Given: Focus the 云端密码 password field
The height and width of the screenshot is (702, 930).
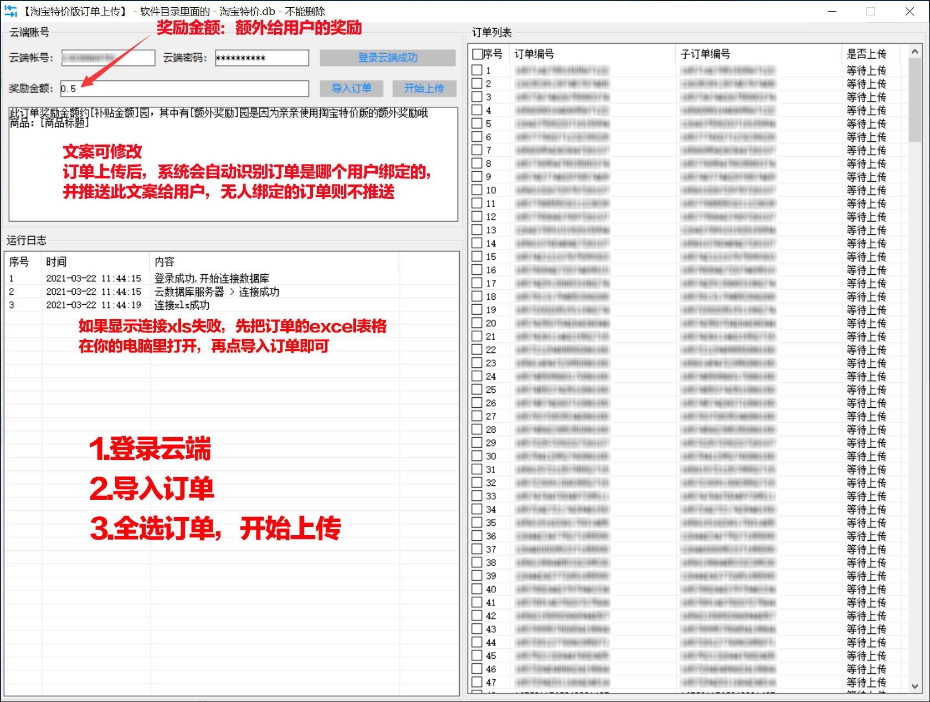Looking at the screenshot, I should click(261, 58).
